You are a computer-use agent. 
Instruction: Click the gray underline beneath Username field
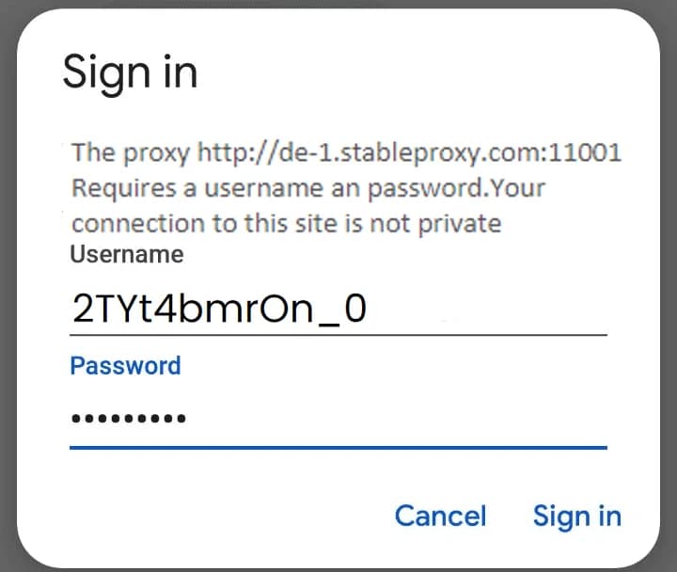pyautogui.click(x=338, y=334)
